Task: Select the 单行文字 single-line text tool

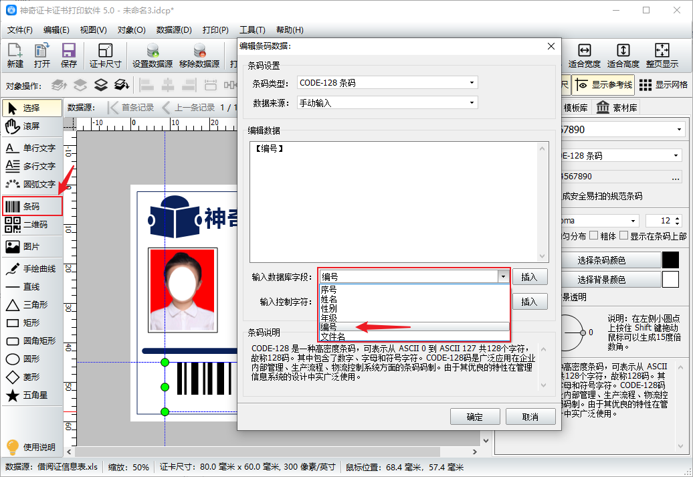Action: point(32,148)
